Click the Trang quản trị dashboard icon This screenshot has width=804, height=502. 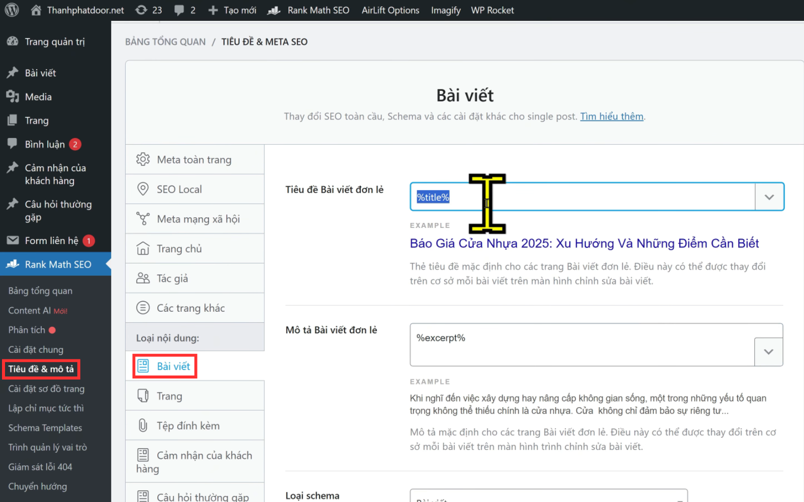click(13, 41)
